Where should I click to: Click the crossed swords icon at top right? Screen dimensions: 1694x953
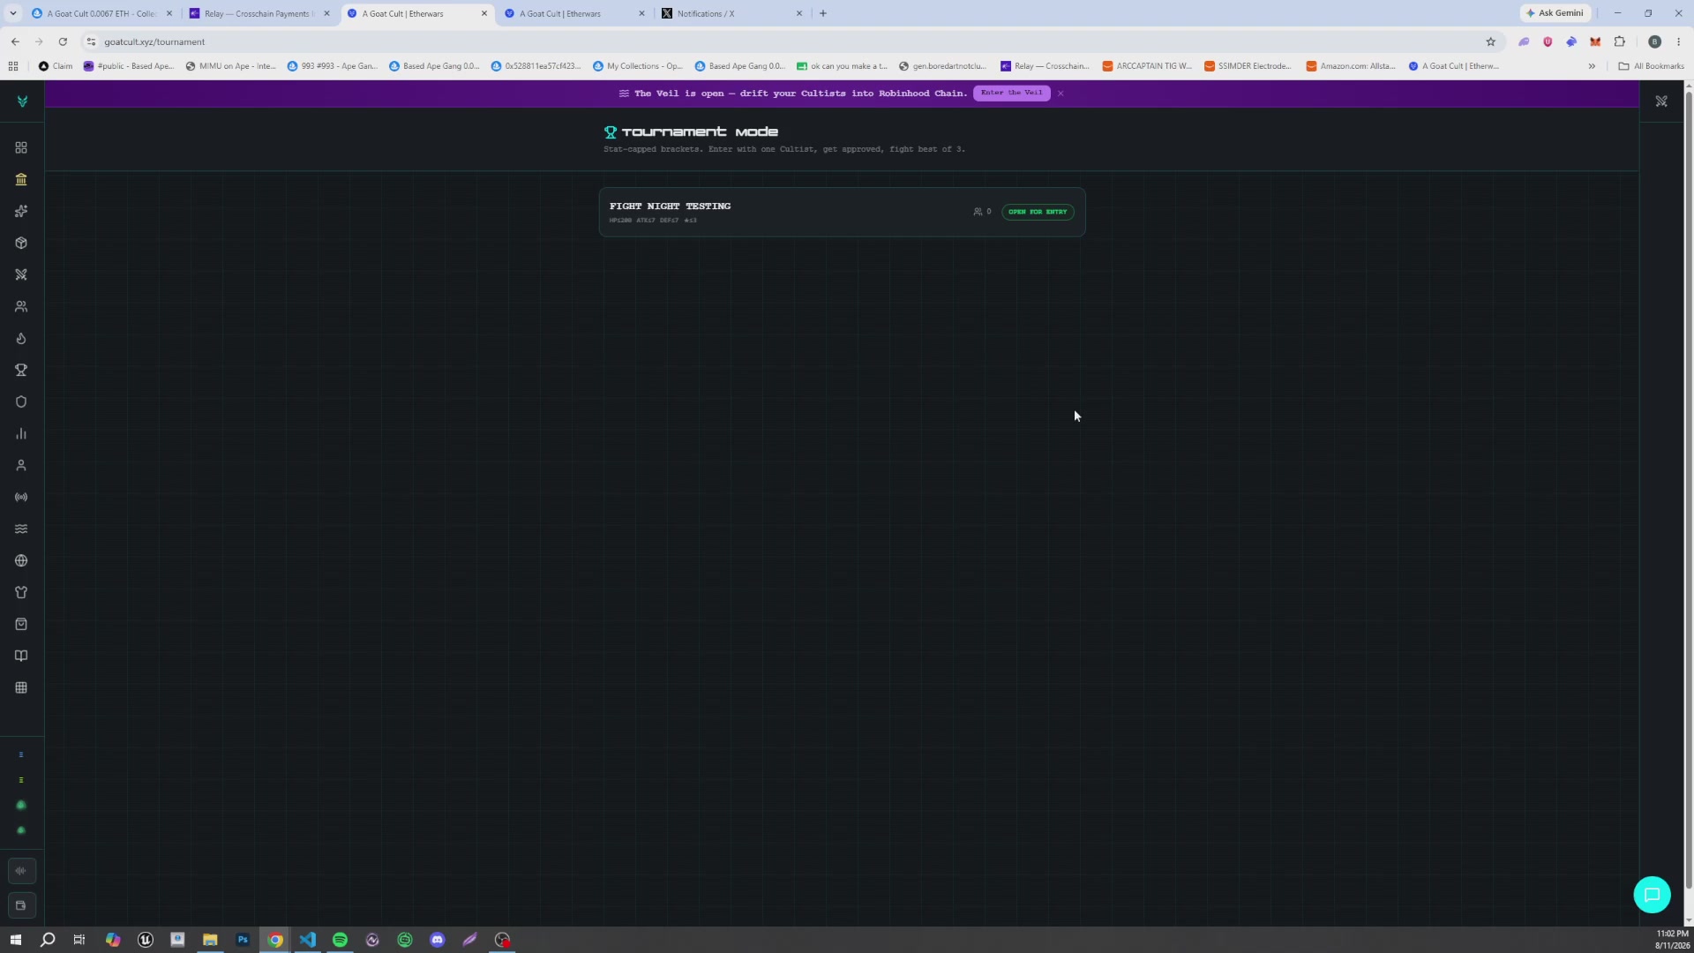click(1661, 101)
